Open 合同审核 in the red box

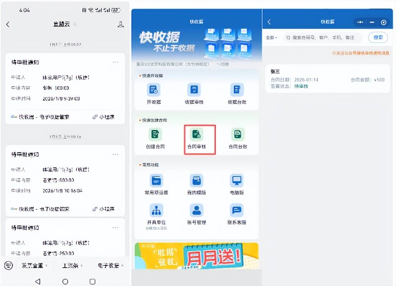tap(197, 135)
